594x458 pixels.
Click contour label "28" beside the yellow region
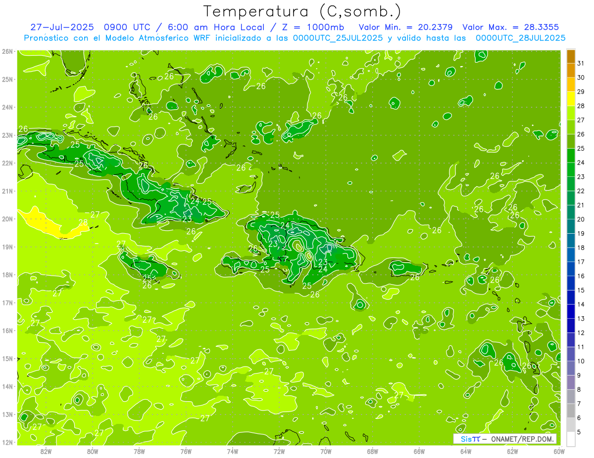pos(83,222)
